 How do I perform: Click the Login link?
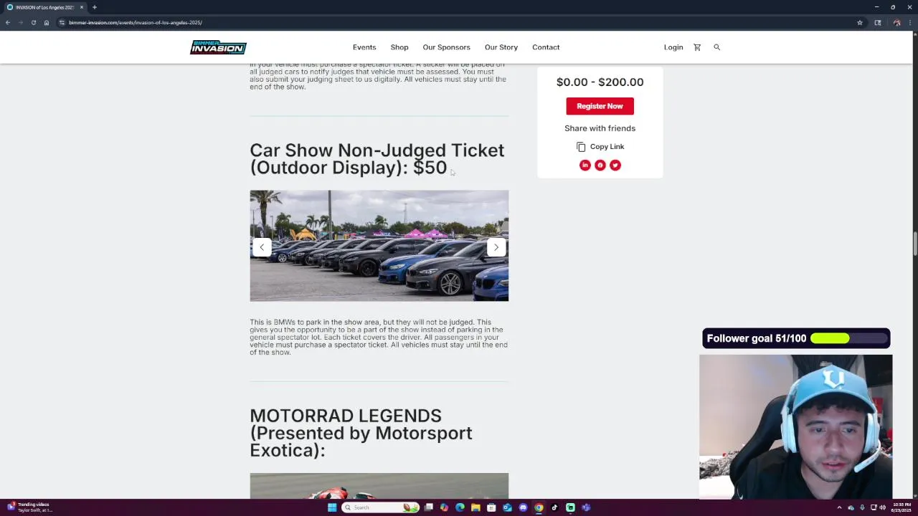(x=673, y=47)
